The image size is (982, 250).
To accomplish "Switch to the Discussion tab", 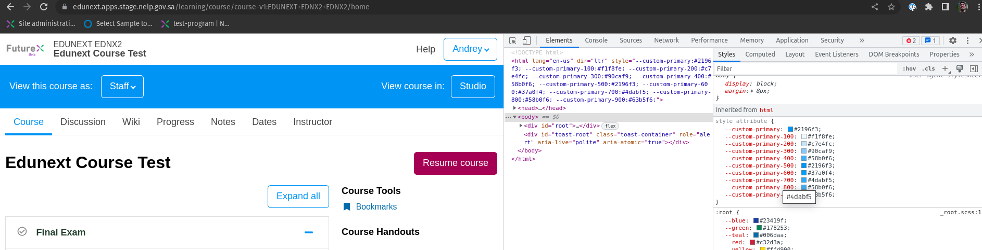I will [83, 122].
